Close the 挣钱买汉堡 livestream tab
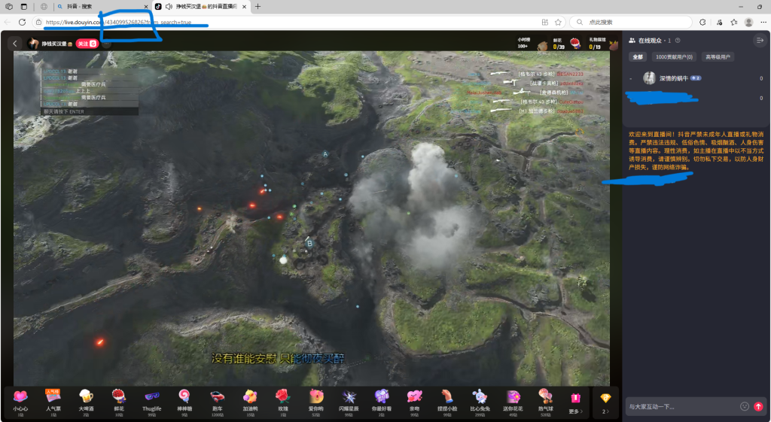The height and width of the screenshot is (422, 771). [x=245, y=7]
